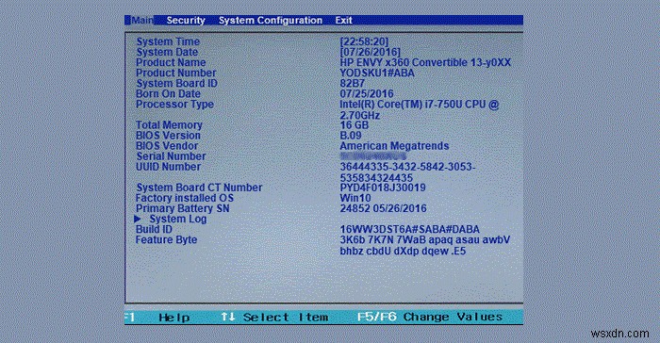Click the 82B7 board ID value
This screenshot has width=660, height=343.
click(x=353, y=83)
